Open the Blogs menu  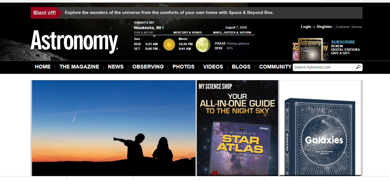click(241, 67)
